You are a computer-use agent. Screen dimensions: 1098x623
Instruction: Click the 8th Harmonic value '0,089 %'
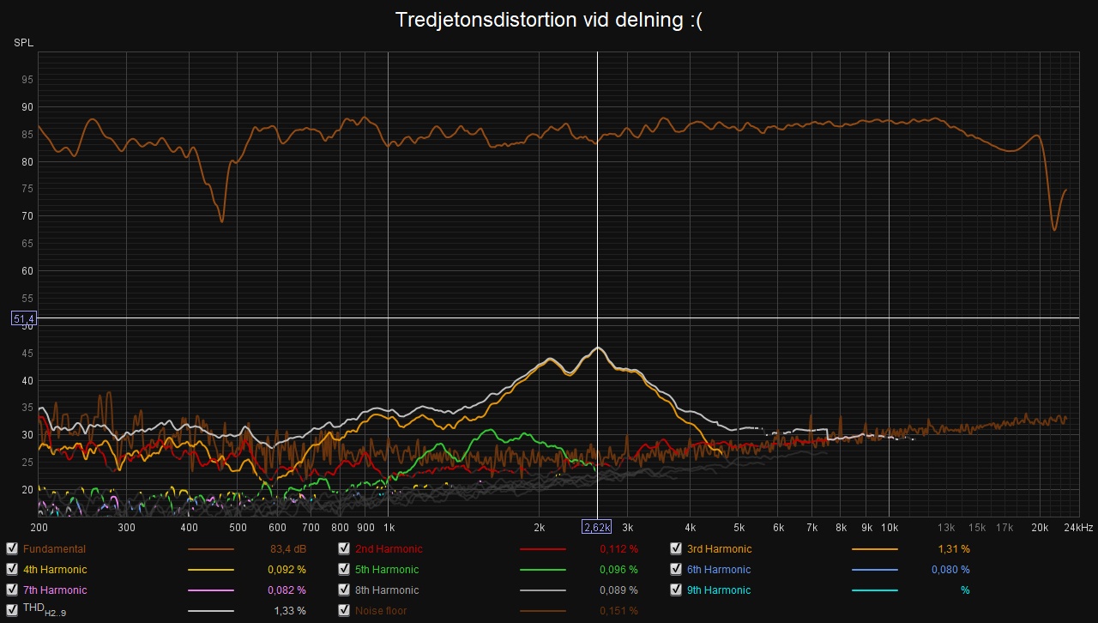(618, 590)
